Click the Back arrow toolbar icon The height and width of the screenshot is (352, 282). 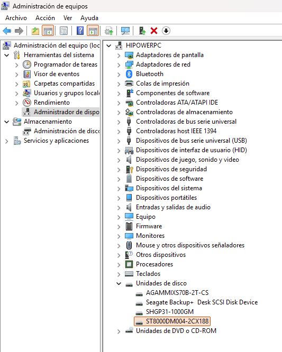(7, 31)
